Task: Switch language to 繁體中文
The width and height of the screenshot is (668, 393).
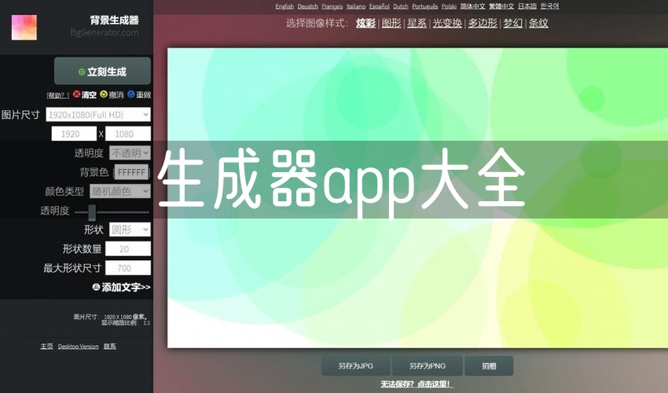Action: point(501,6)
